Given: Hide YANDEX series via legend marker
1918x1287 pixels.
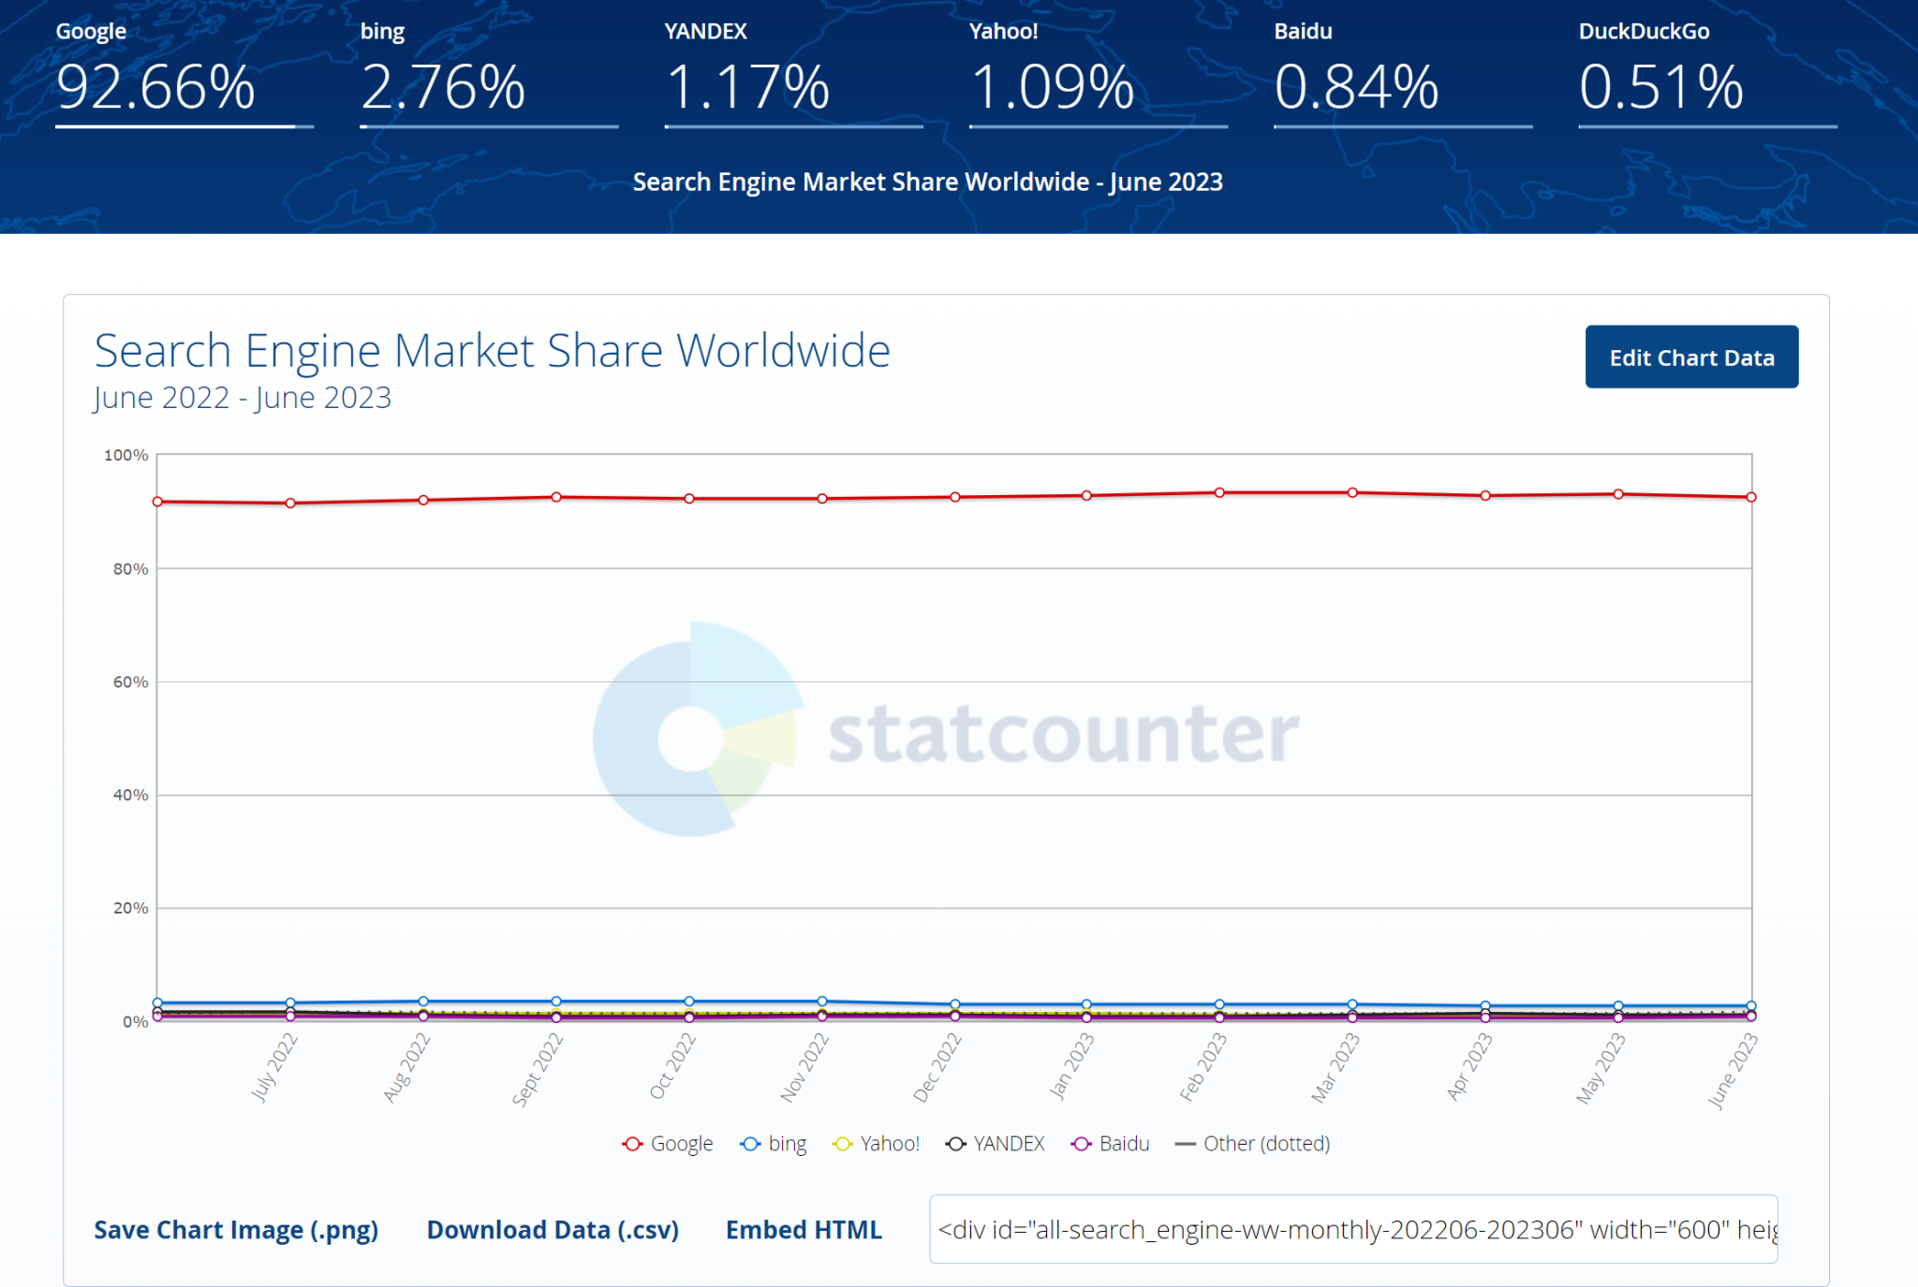Looking at the screenshot, I should tap(955, 1144).
